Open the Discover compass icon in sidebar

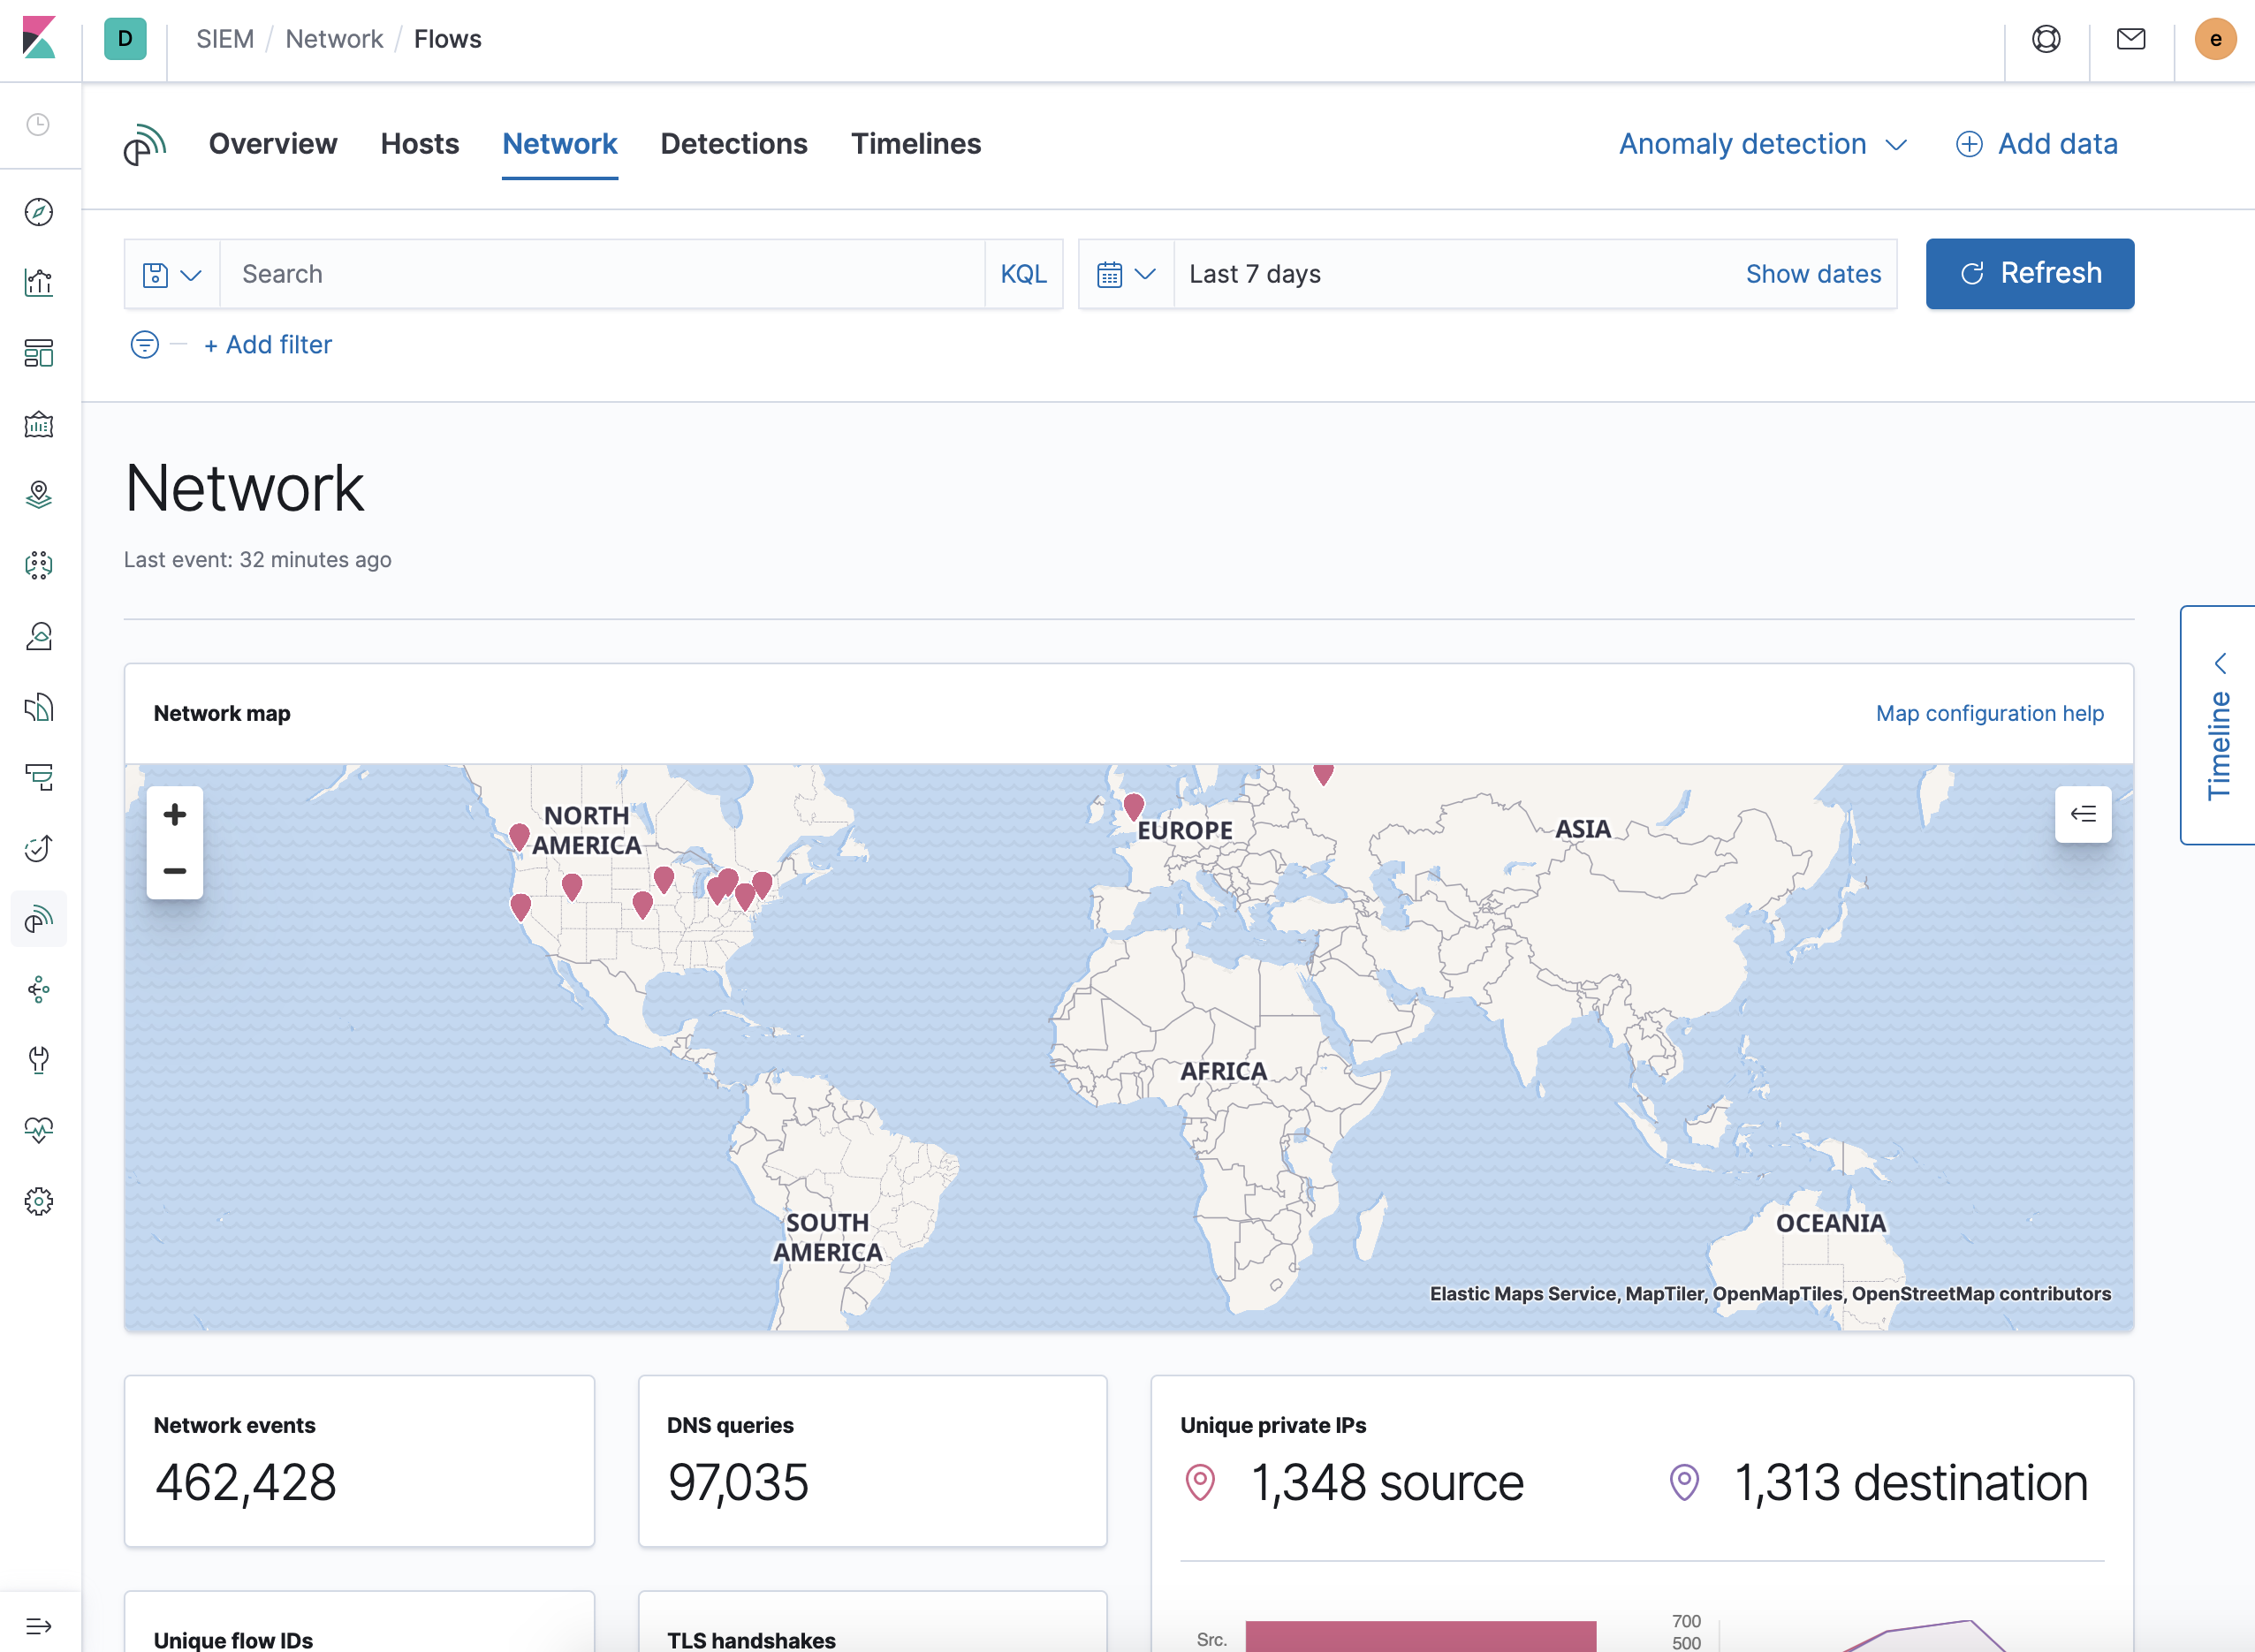39,212
